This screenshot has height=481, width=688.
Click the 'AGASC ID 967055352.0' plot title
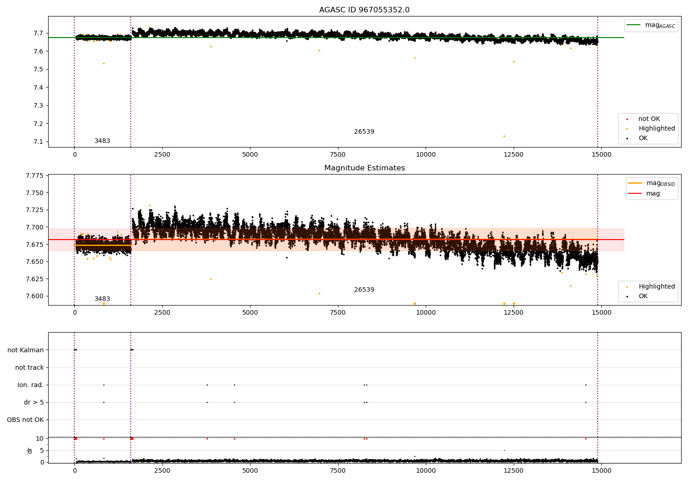point(364,10)
